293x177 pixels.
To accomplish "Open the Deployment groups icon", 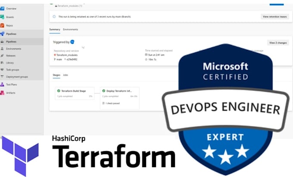I will point(2,77).
